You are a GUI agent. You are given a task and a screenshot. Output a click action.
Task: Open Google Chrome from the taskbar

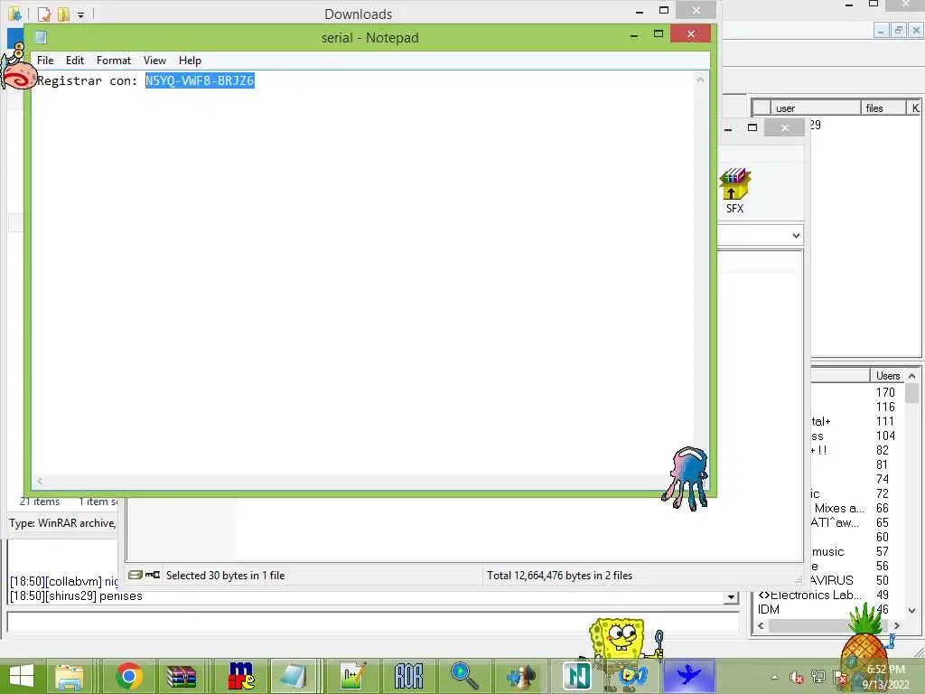pos(129,676)
